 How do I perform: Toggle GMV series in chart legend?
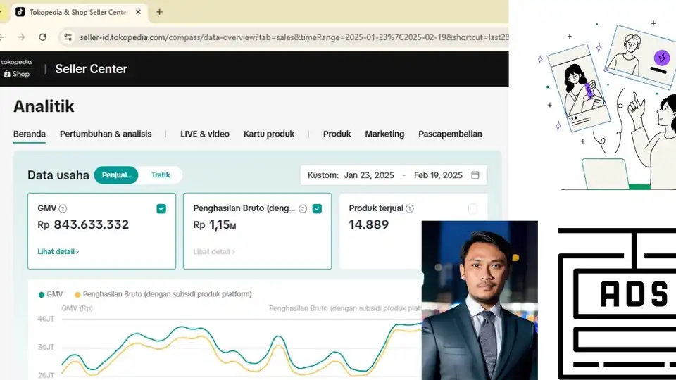coord(51,294)
